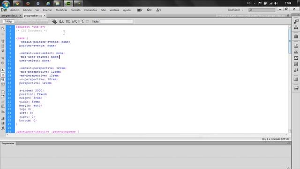The image size is (300, 169).
Task: Click the Título input field
Action: coord(116,22)
